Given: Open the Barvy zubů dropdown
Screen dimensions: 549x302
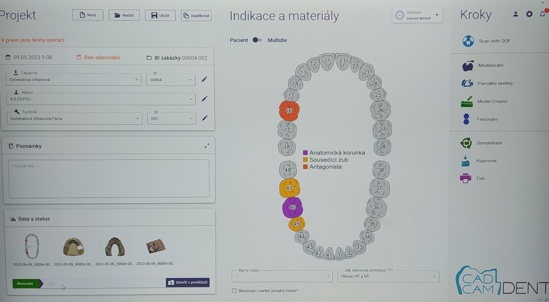Looking at the screenshot, I should click(282, 276).
